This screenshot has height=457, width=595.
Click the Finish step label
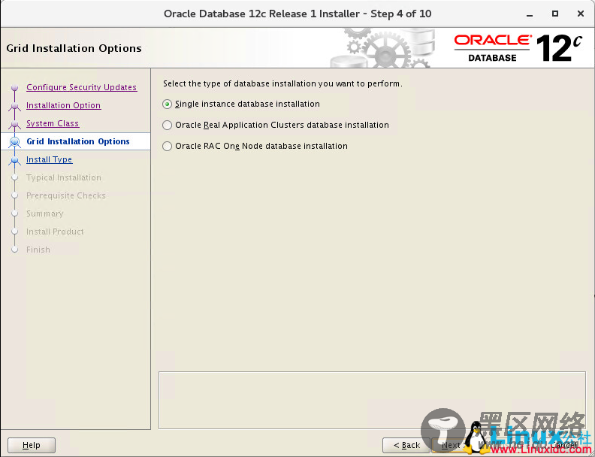click(x=38, y=250)
